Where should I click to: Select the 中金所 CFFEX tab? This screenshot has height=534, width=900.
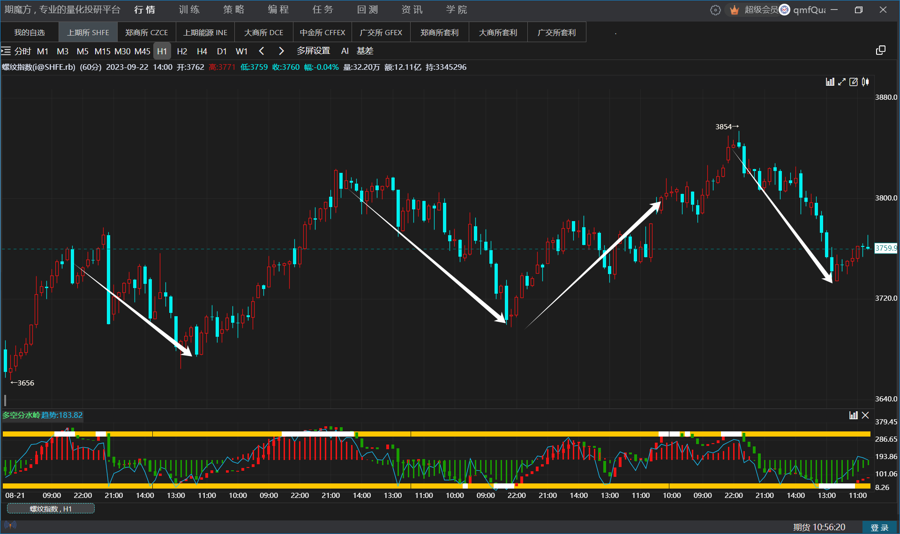322,32
